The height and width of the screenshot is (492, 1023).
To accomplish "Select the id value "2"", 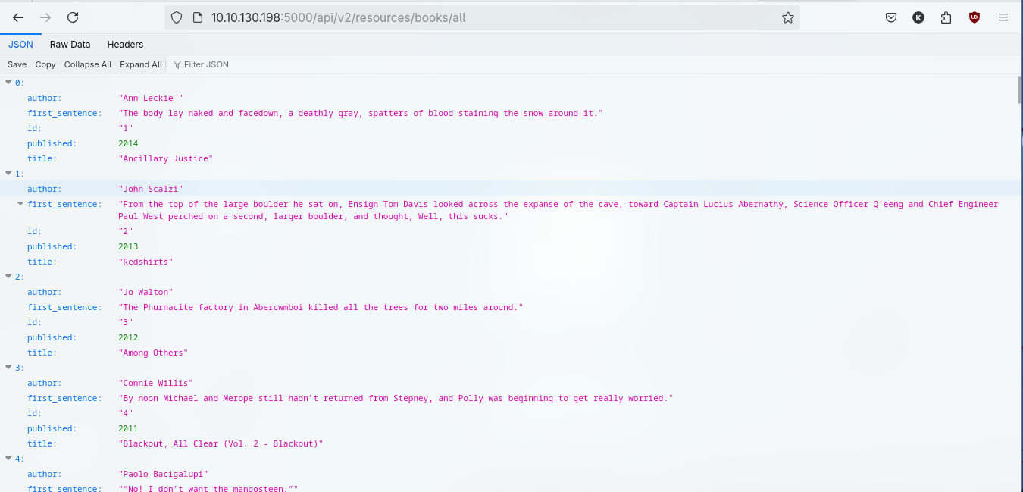I will coord(126,231).
